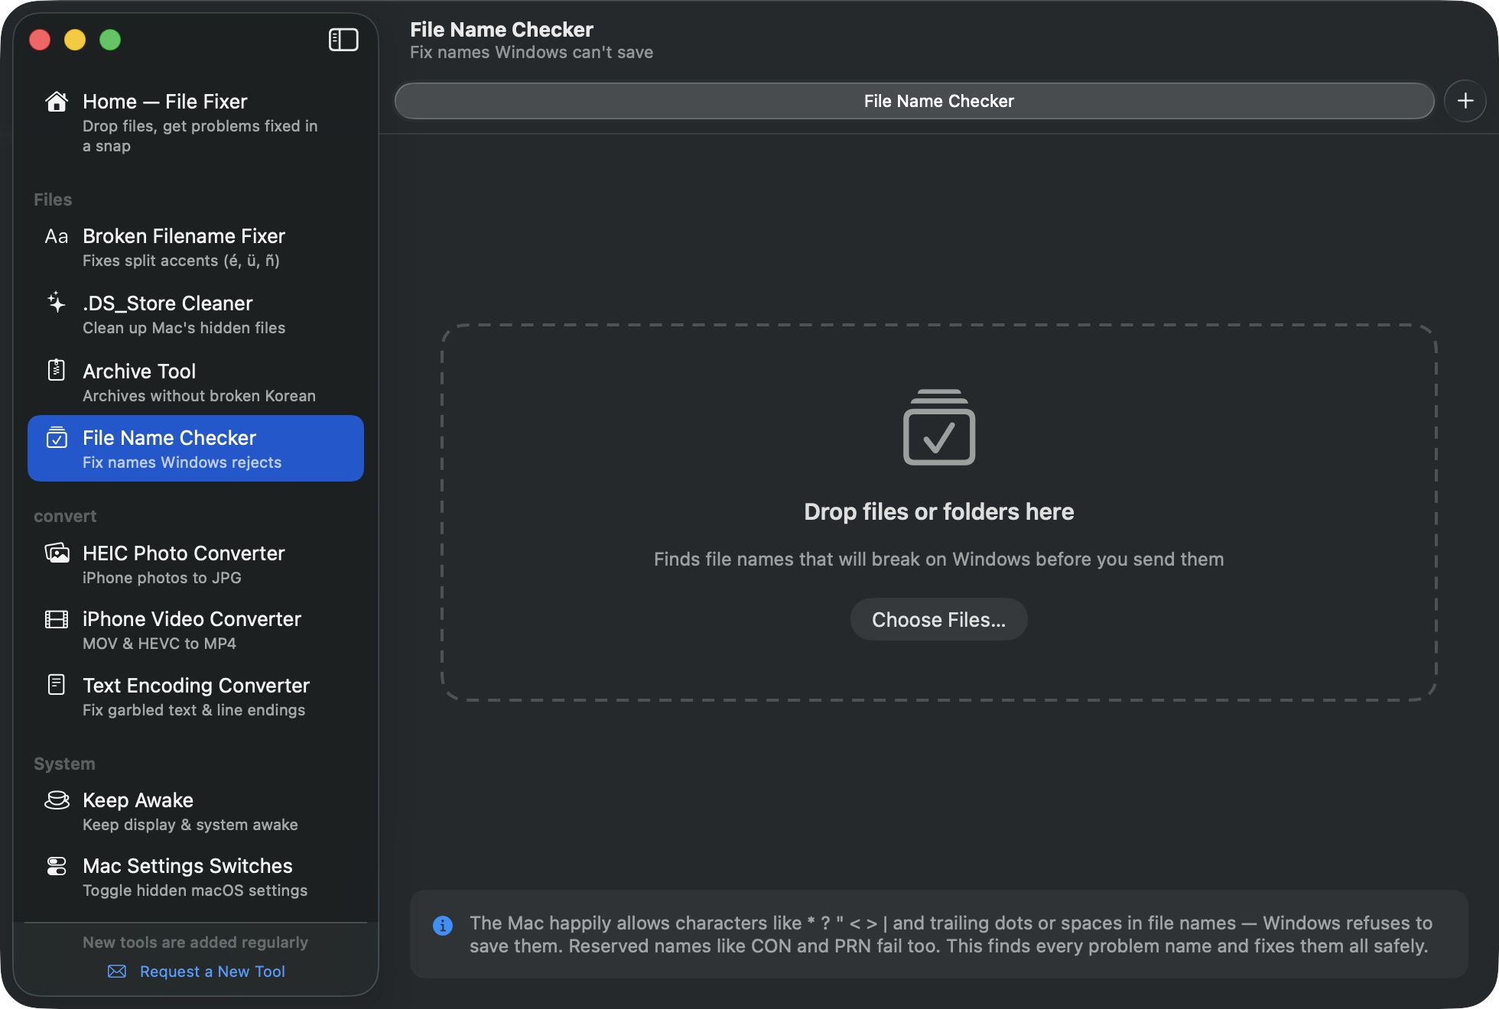Image resolution: width=1499 pixels, height=1009 pixels.
Task: Click 'Finds file names that will break' description
Action: tap(939, 559)
